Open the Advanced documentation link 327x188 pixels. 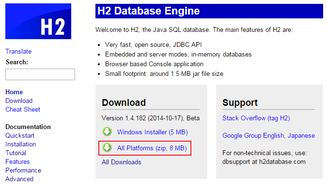click(19, 179)
